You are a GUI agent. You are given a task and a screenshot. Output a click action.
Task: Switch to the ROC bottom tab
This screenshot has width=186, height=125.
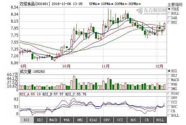tap(134, 120)
